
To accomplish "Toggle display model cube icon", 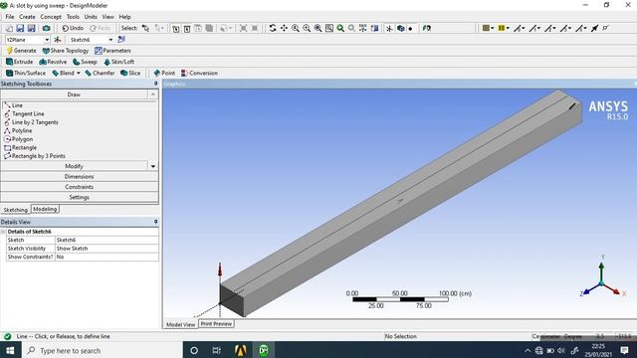I will 400,28.
